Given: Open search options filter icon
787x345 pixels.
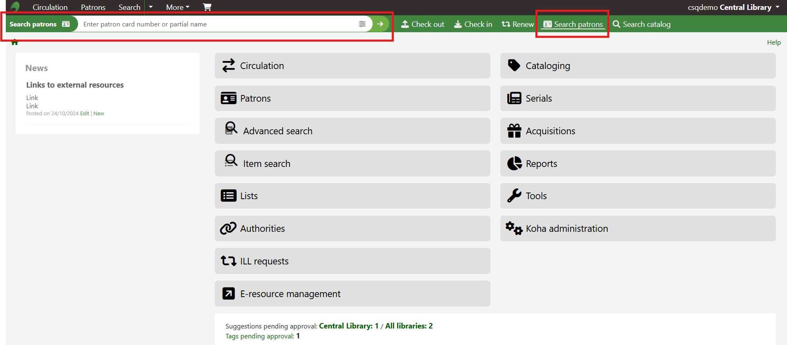Looking at the screenshot, I should (x=362, y=24).
